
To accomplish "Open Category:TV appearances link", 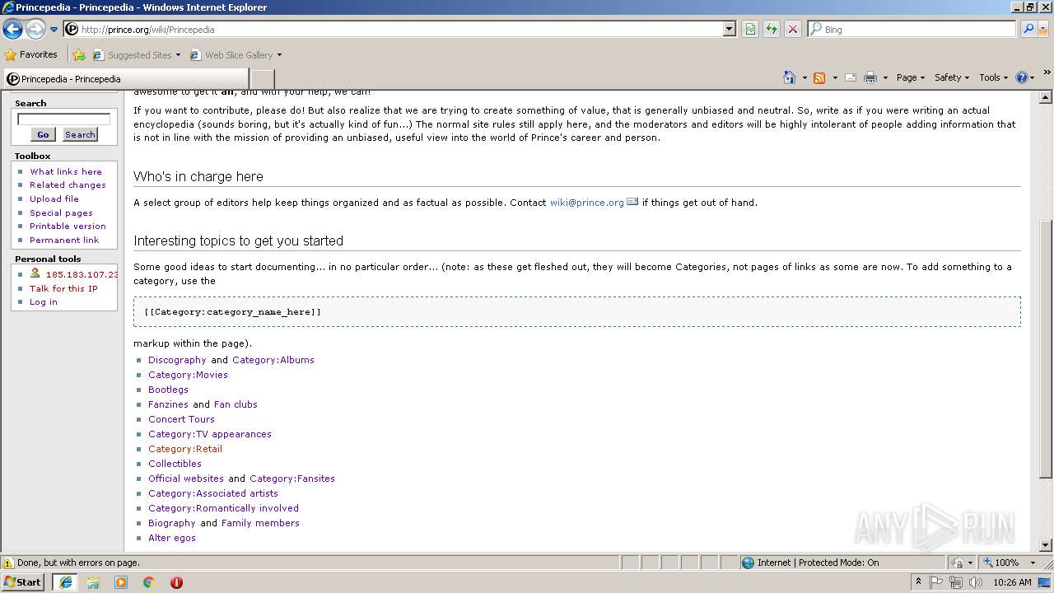I will pyautogui.click(x=210, y=434).
